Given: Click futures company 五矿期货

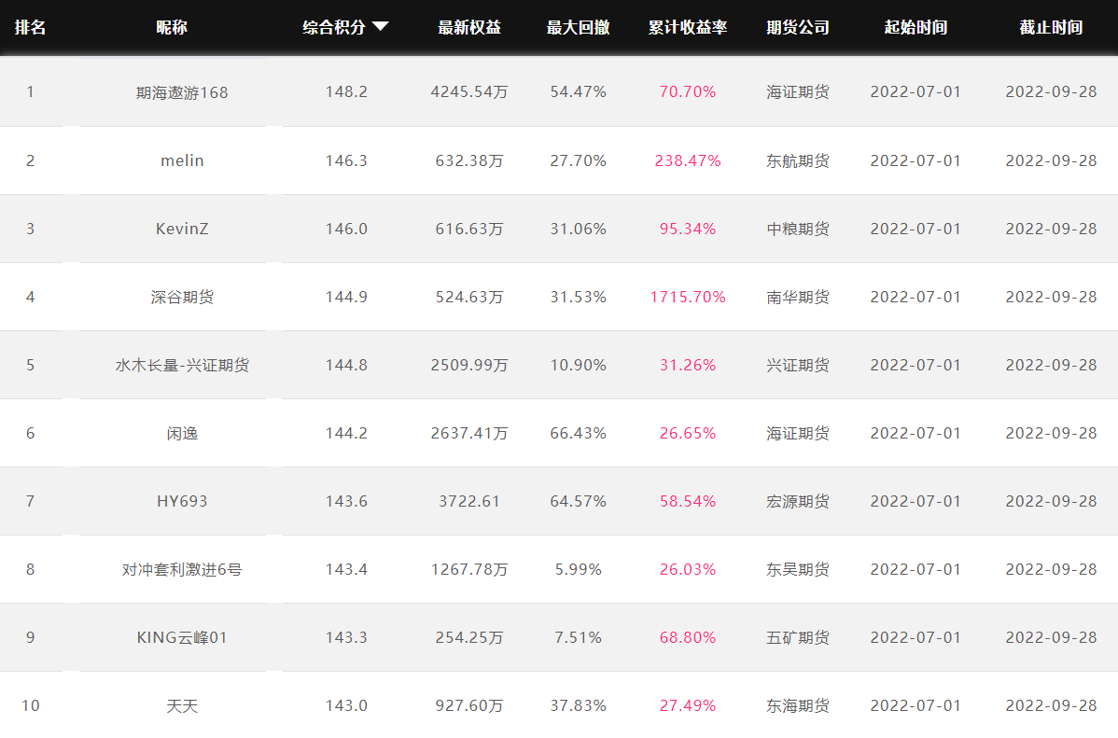Looking at the screenshot, I should tap(798, 637).
